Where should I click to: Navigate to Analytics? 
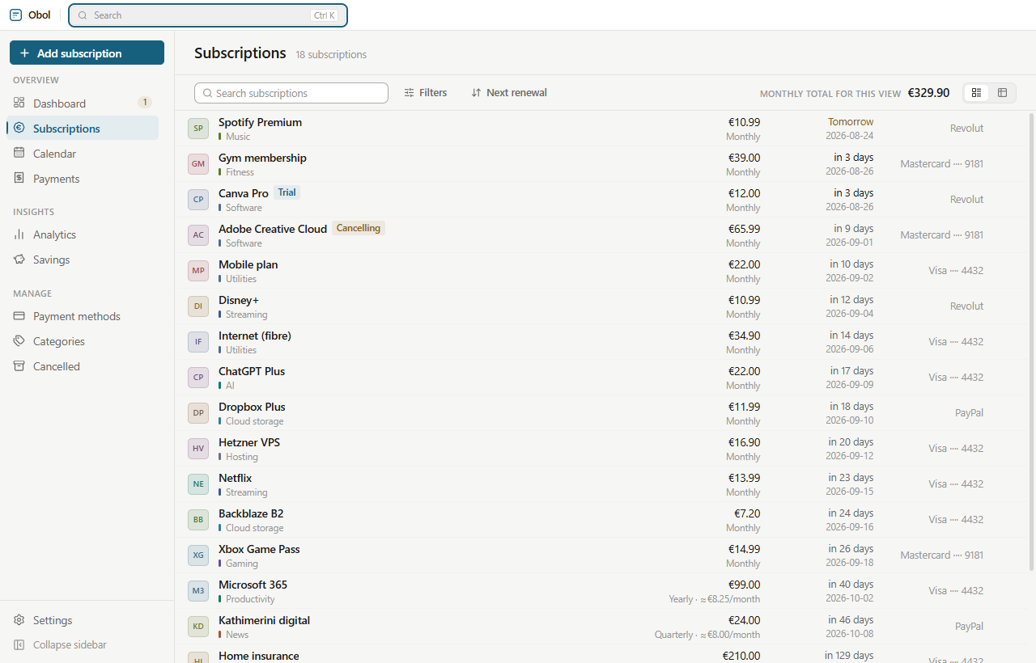(83, 234)
